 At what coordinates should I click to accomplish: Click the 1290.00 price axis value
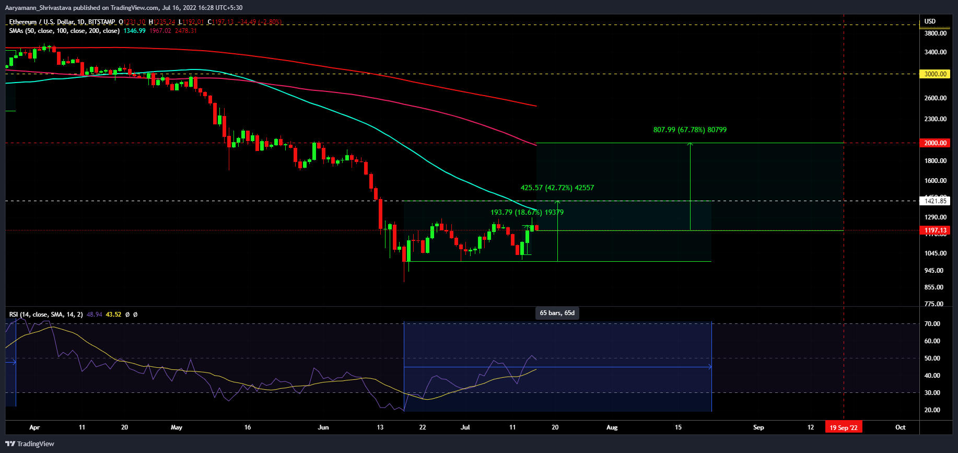[935, 217]
